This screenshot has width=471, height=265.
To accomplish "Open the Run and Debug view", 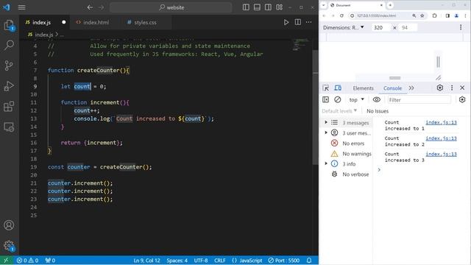I will pyautogui.click(x=9, y=86).
